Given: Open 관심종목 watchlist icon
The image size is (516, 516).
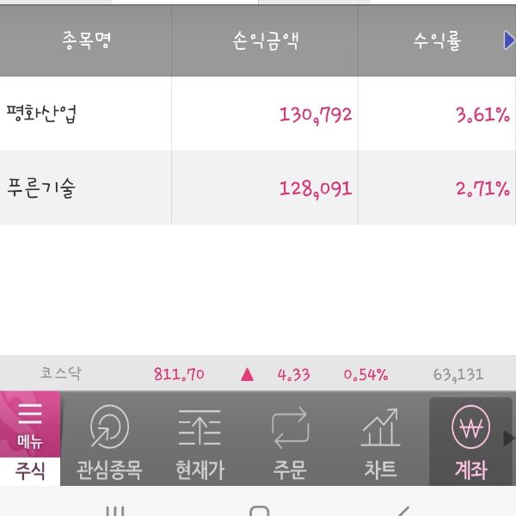Looking at the screenshot, I should pos(109,439).
